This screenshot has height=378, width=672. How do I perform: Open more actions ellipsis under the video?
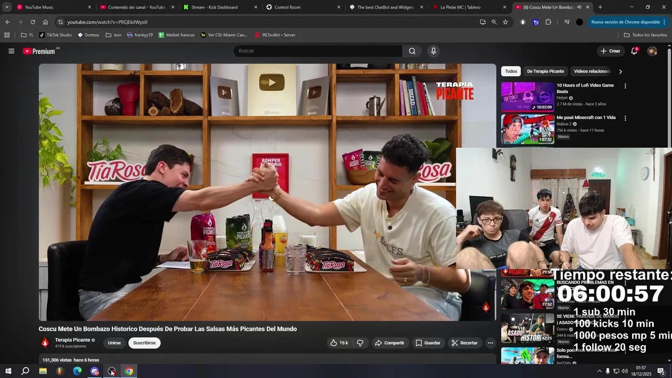tap(490, 343)
